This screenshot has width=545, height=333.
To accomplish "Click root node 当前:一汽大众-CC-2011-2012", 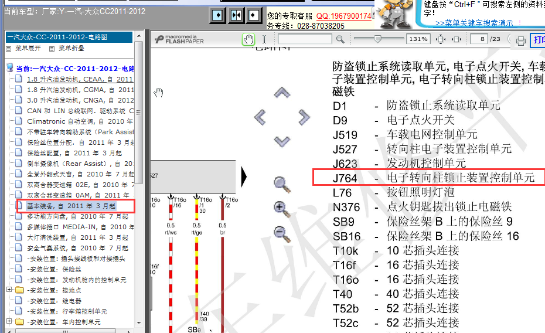I will point(75,68).
